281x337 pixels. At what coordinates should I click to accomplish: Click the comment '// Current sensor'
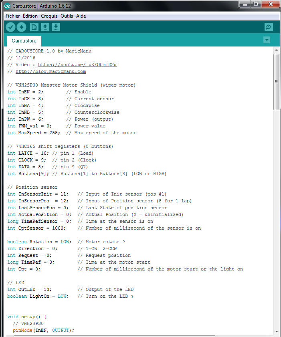(x=90, y=99)
